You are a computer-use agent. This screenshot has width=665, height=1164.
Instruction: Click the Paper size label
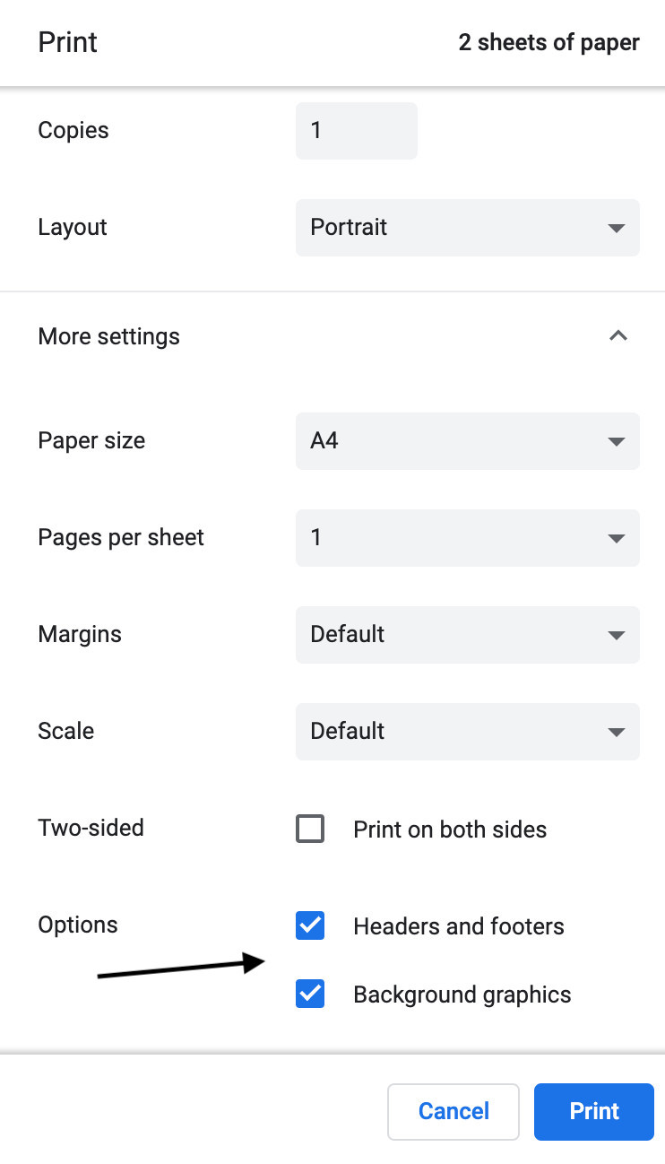coord(91,441)
